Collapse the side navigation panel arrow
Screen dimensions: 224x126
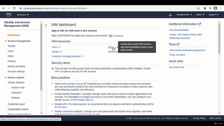(46, 25)
